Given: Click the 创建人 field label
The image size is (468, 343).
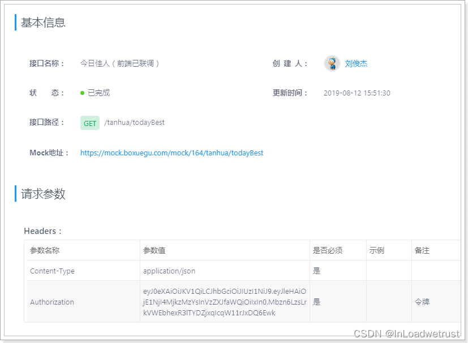Looking at the screenshot, I should click(290, 63).
